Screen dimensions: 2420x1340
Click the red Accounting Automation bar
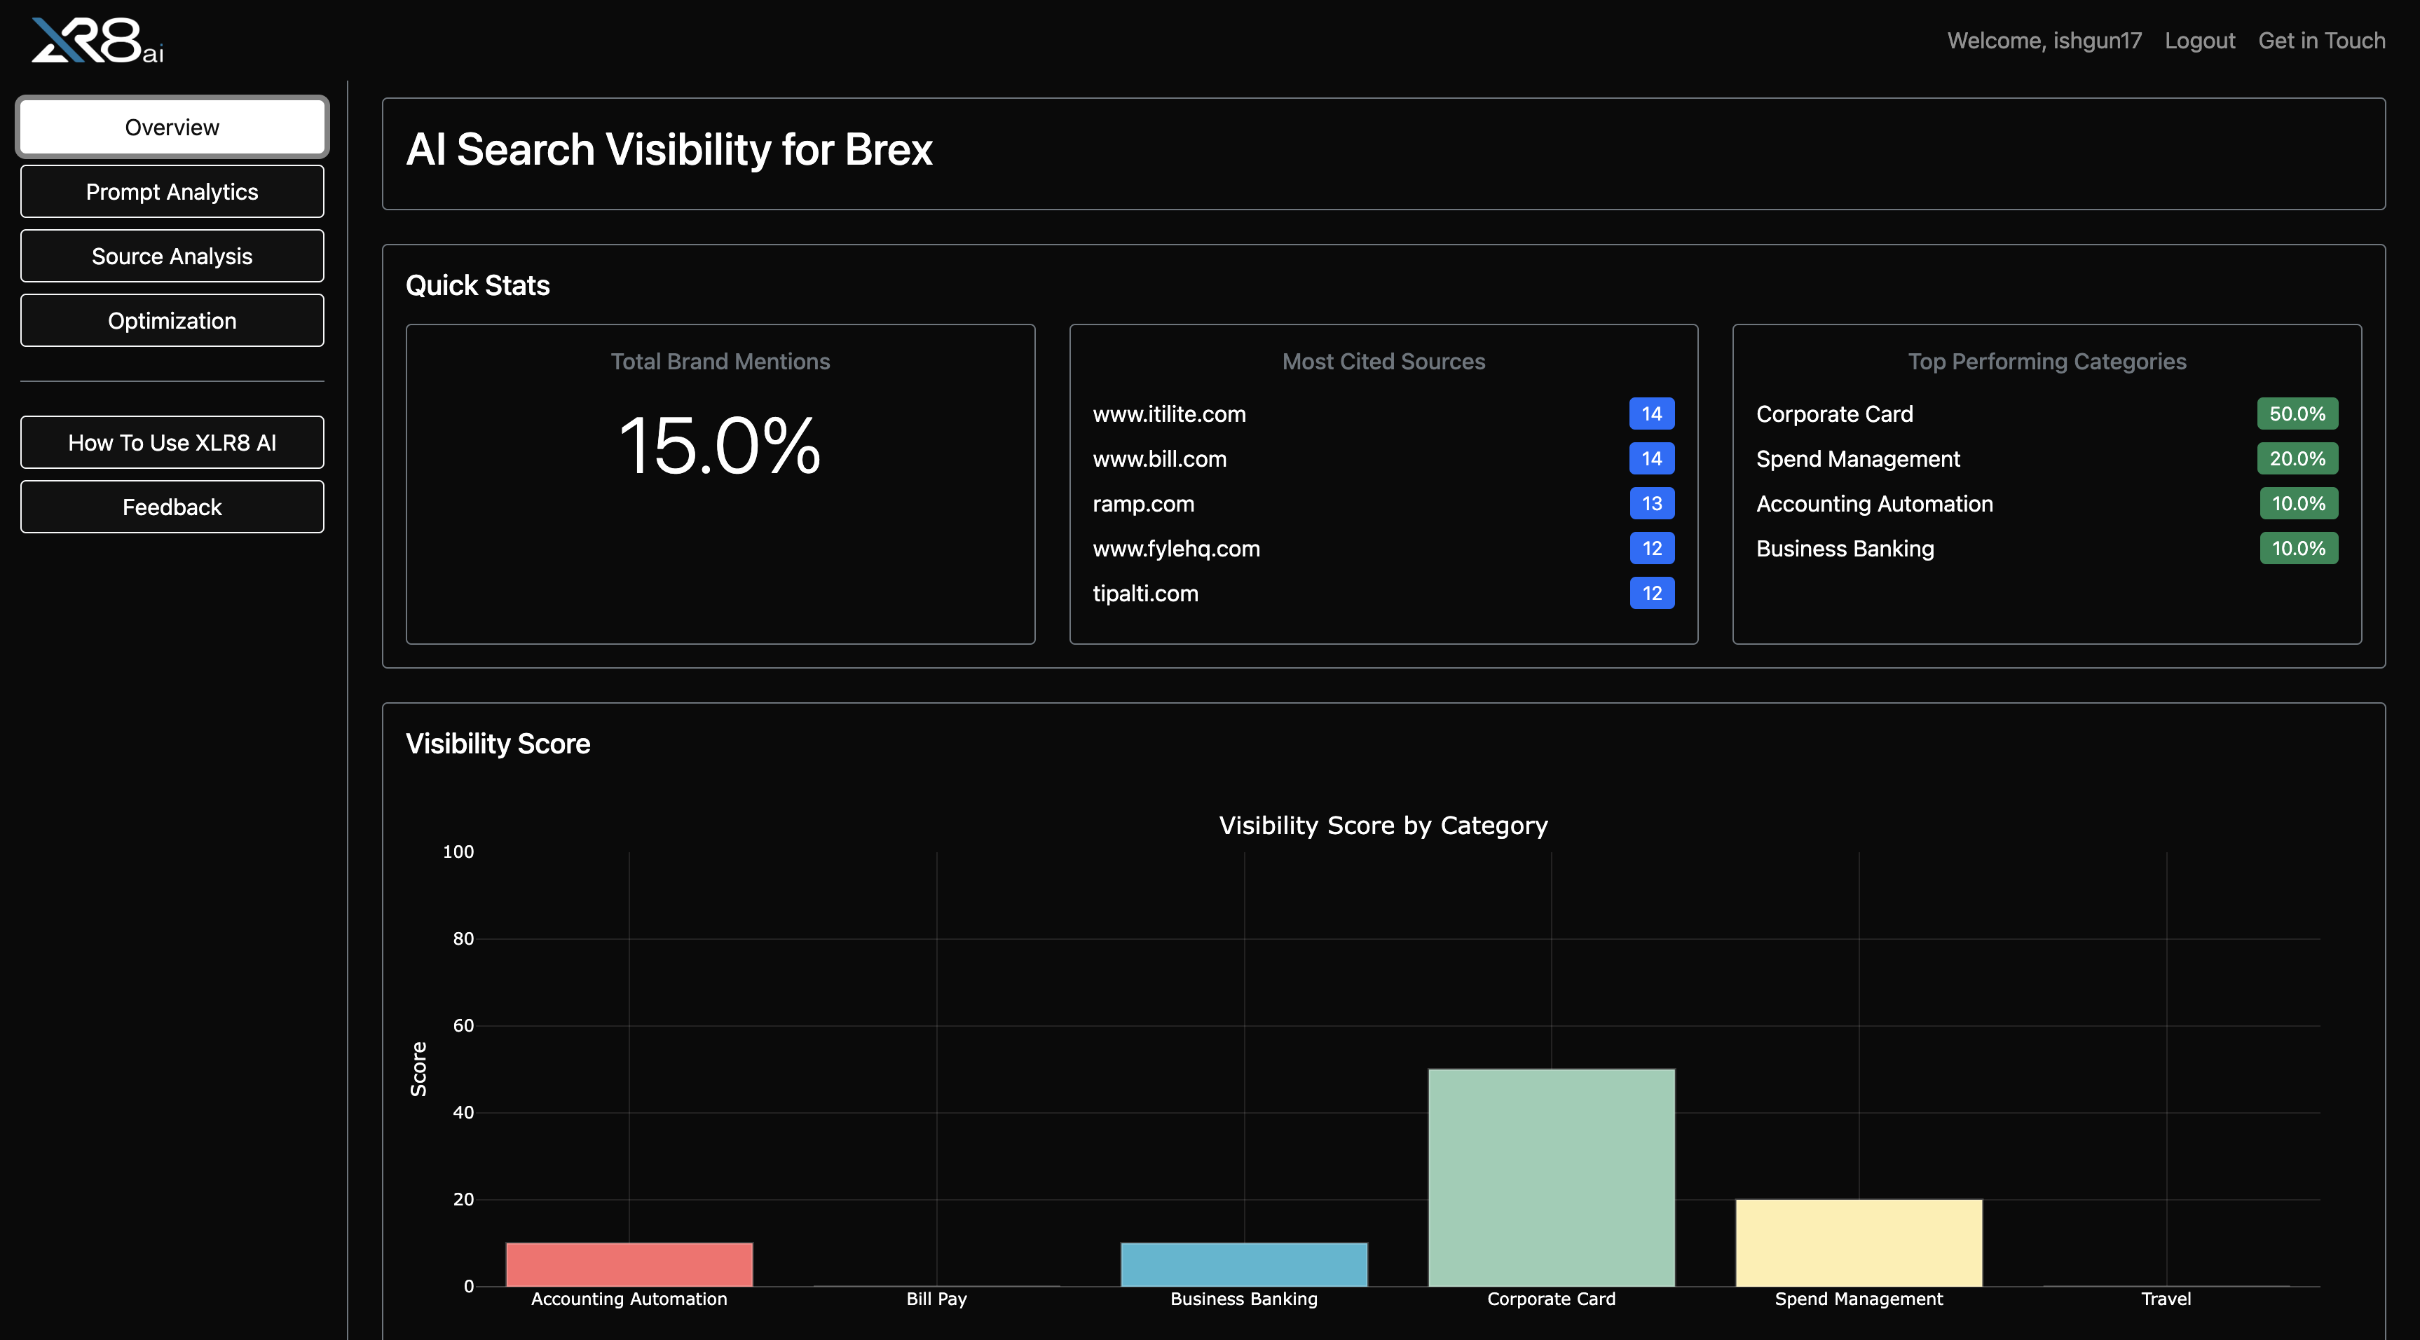629,1265
